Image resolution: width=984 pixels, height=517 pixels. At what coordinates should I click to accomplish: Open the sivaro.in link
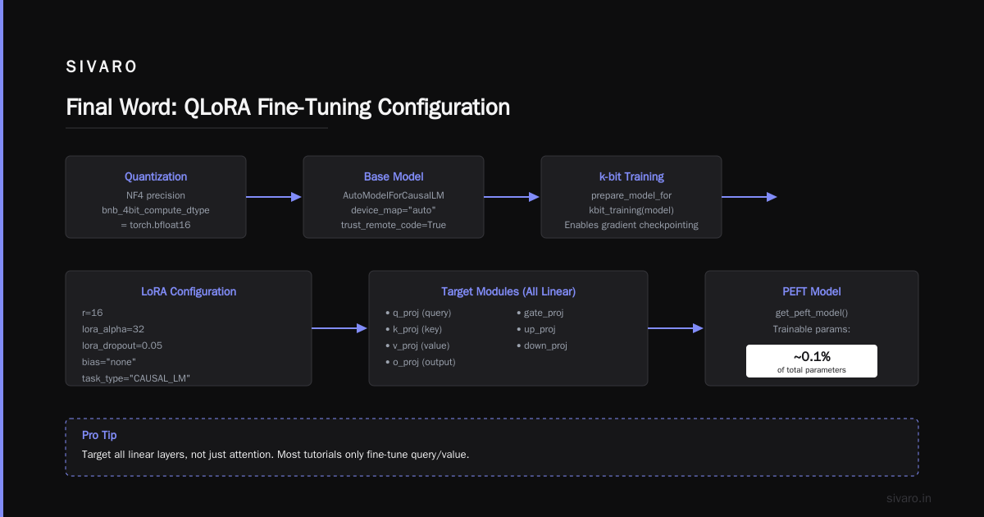tap(909, 498)
